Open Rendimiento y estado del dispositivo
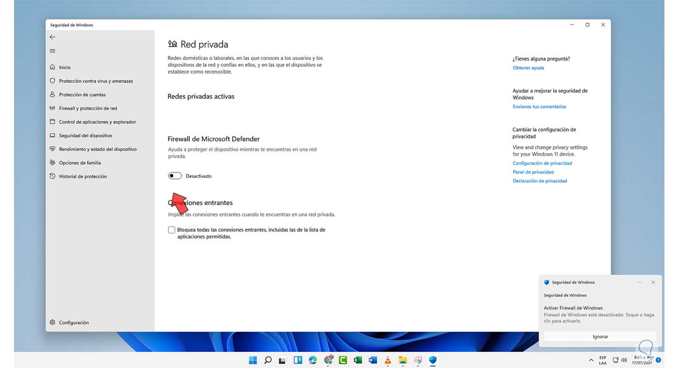Viewport: 678px width, 368px height. point(98,149)
